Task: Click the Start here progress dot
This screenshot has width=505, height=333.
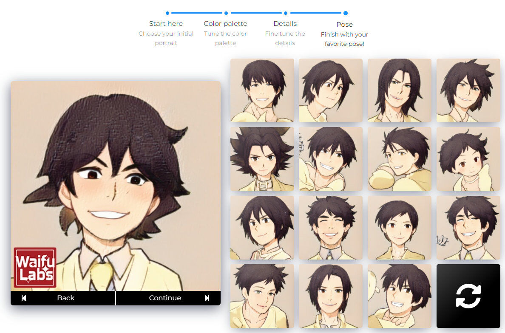Action: [167, 13]
